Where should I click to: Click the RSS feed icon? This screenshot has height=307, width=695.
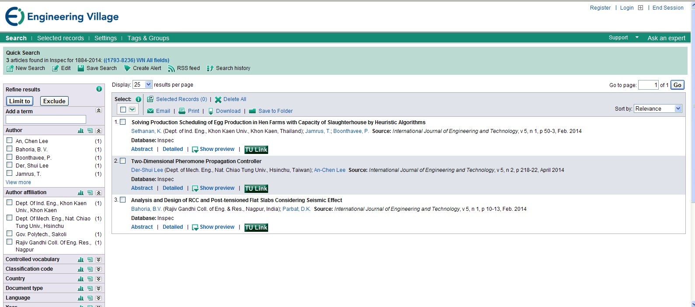pyautogui.click(x=171, y=68)
